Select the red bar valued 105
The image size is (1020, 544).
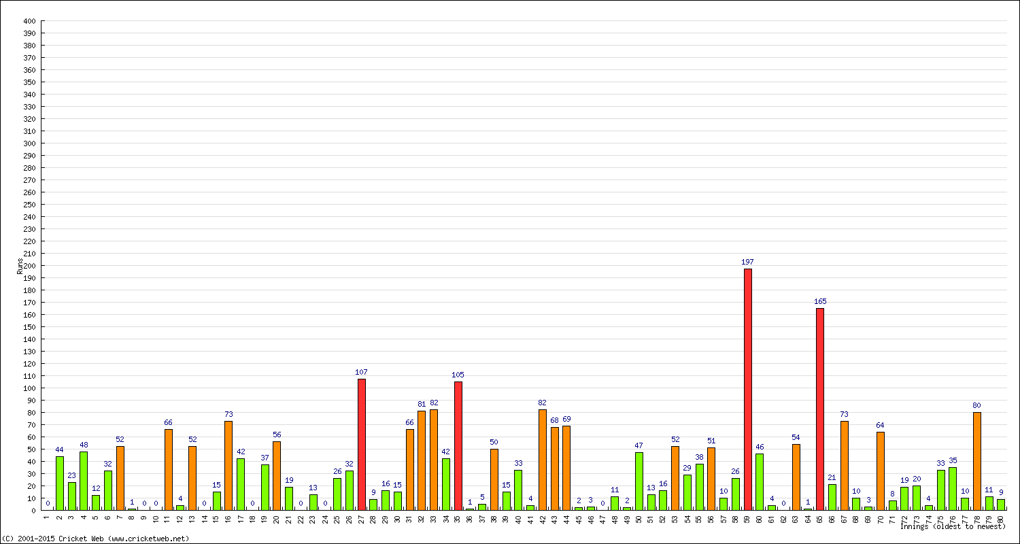tap(458, 446)
